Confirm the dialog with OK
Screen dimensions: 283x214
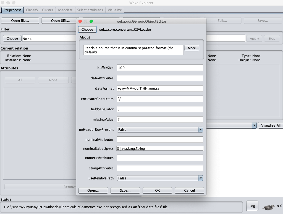pos(157,190)
